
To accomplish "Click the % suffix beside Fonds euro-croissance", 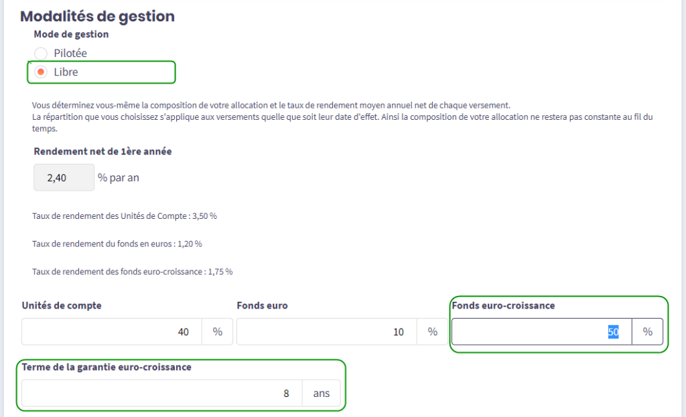I will 647,331.
